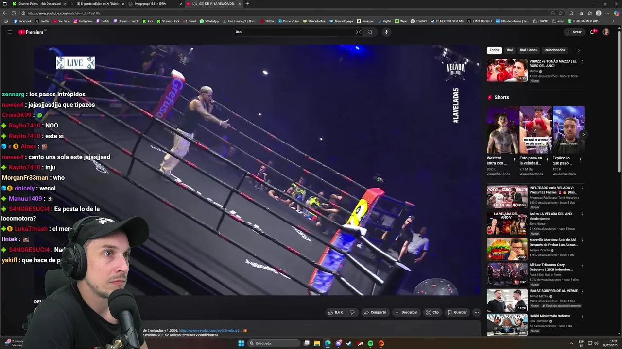Show more filter chips with arrow

pos(578,50)
